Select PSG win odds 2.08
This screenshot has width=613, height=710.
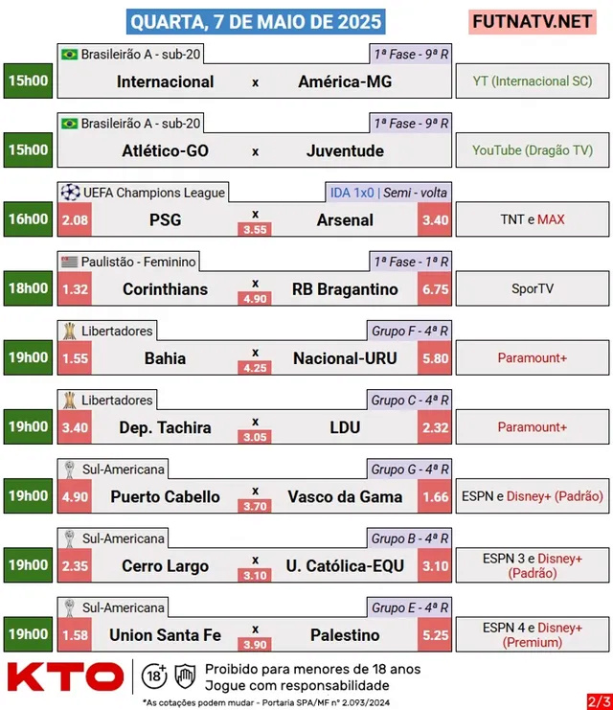point(75,220)
